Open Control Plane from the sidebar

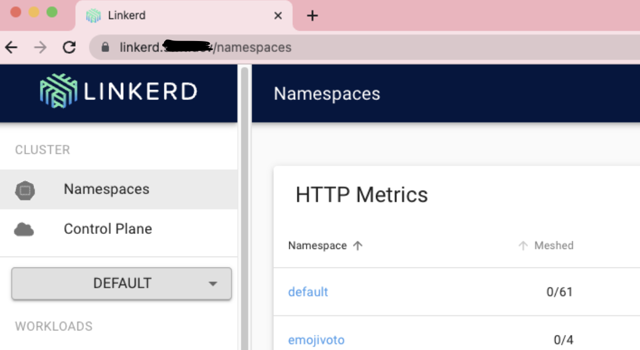click(x=119, y=229)
